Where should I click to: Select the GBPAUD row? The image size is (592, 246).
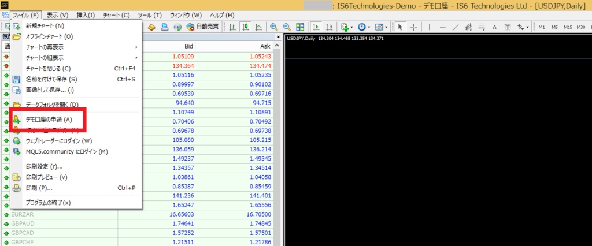click(x=138, y=223)
